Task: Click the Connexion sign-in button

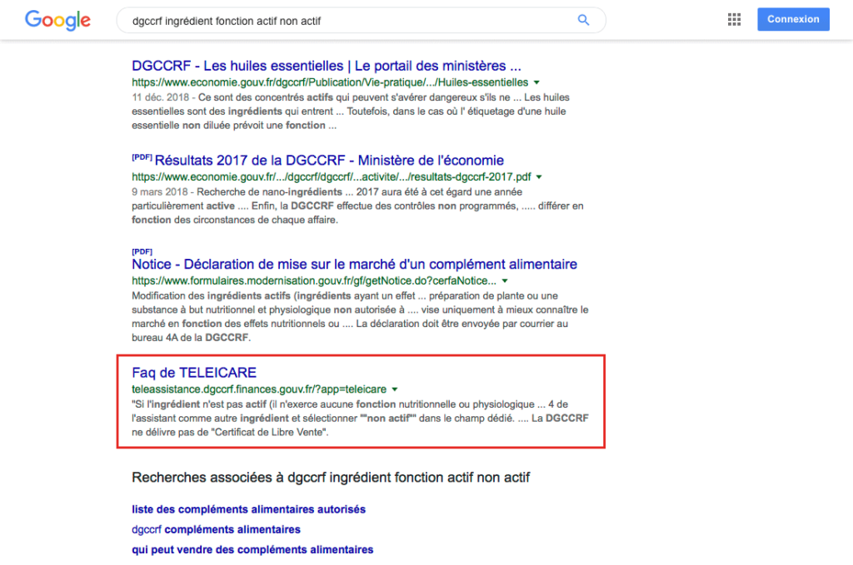Action: click(x=793, y=19)
